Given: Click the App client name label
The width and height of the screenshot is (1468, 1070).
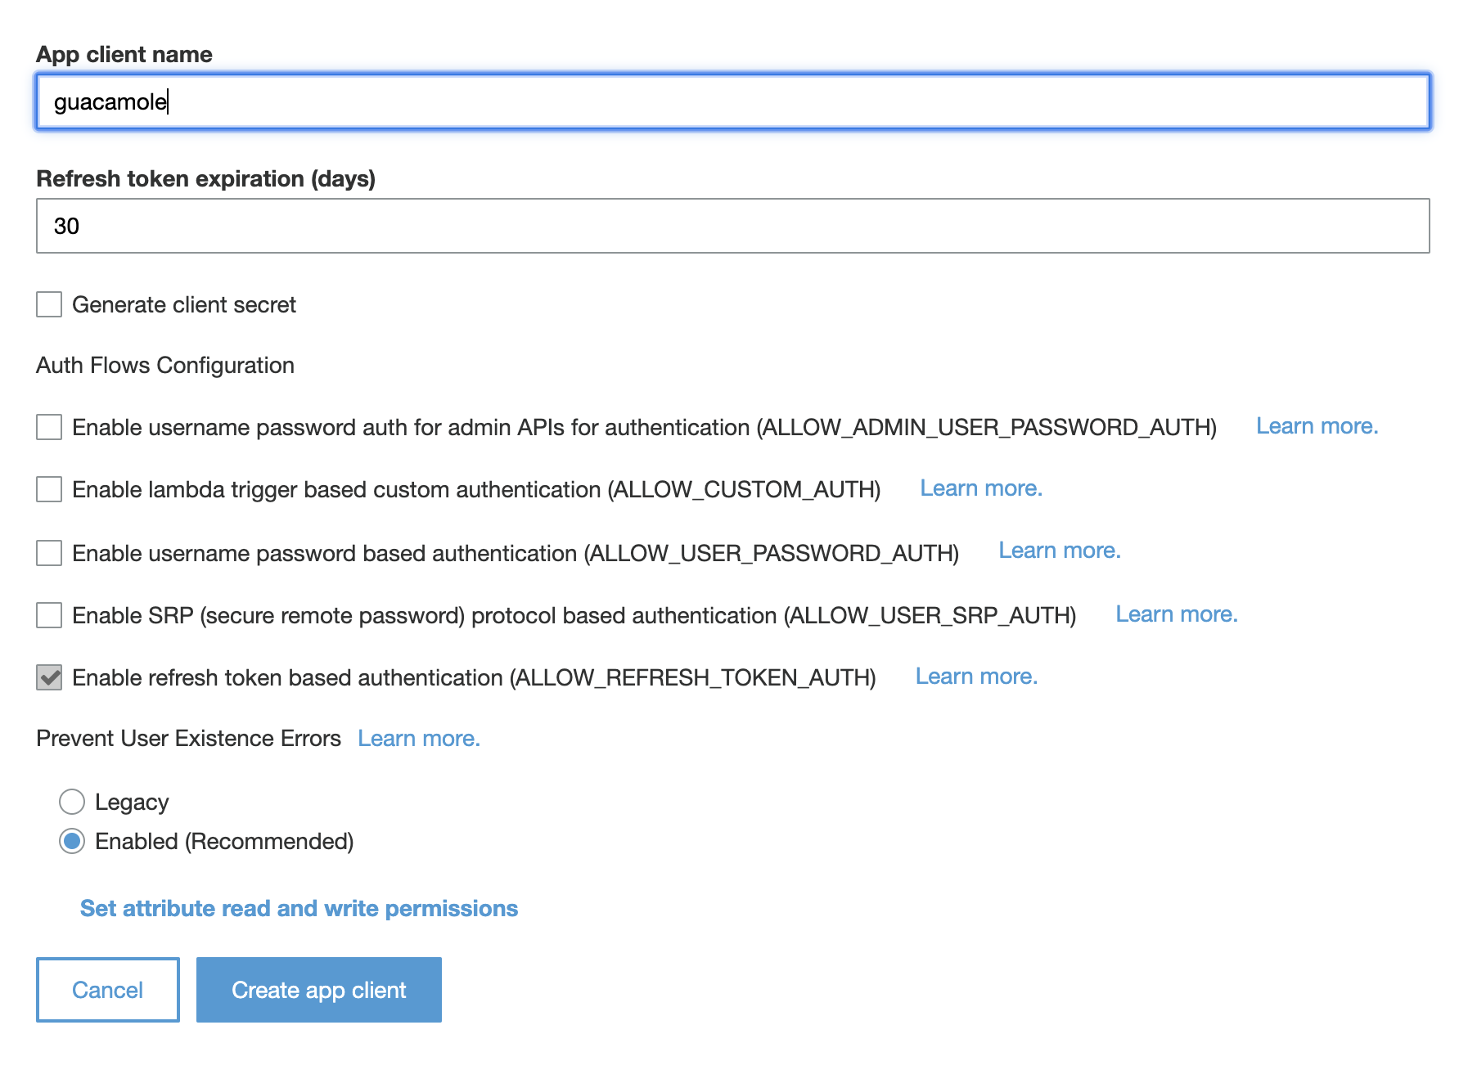Looking at the screenshot, I should [124, 55].
